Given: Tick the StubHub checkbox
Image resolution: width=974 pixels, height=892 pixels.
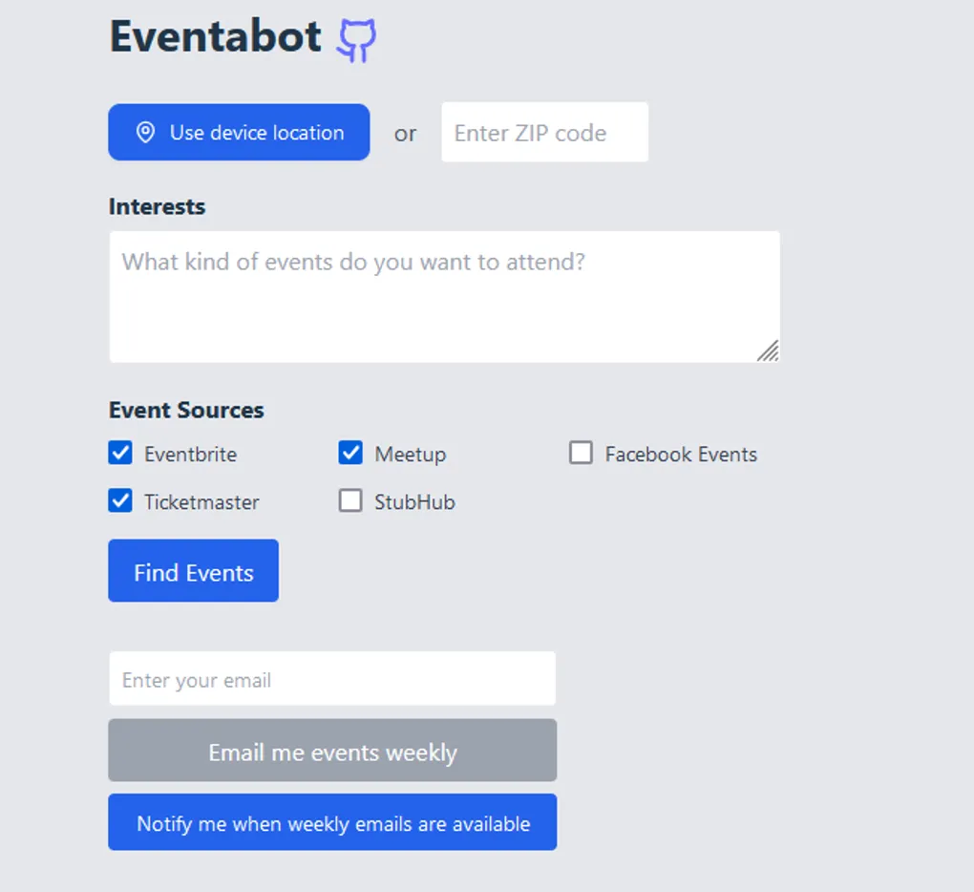Looking at the screenshot, I should pyautogui.click(x=350, y=500).
